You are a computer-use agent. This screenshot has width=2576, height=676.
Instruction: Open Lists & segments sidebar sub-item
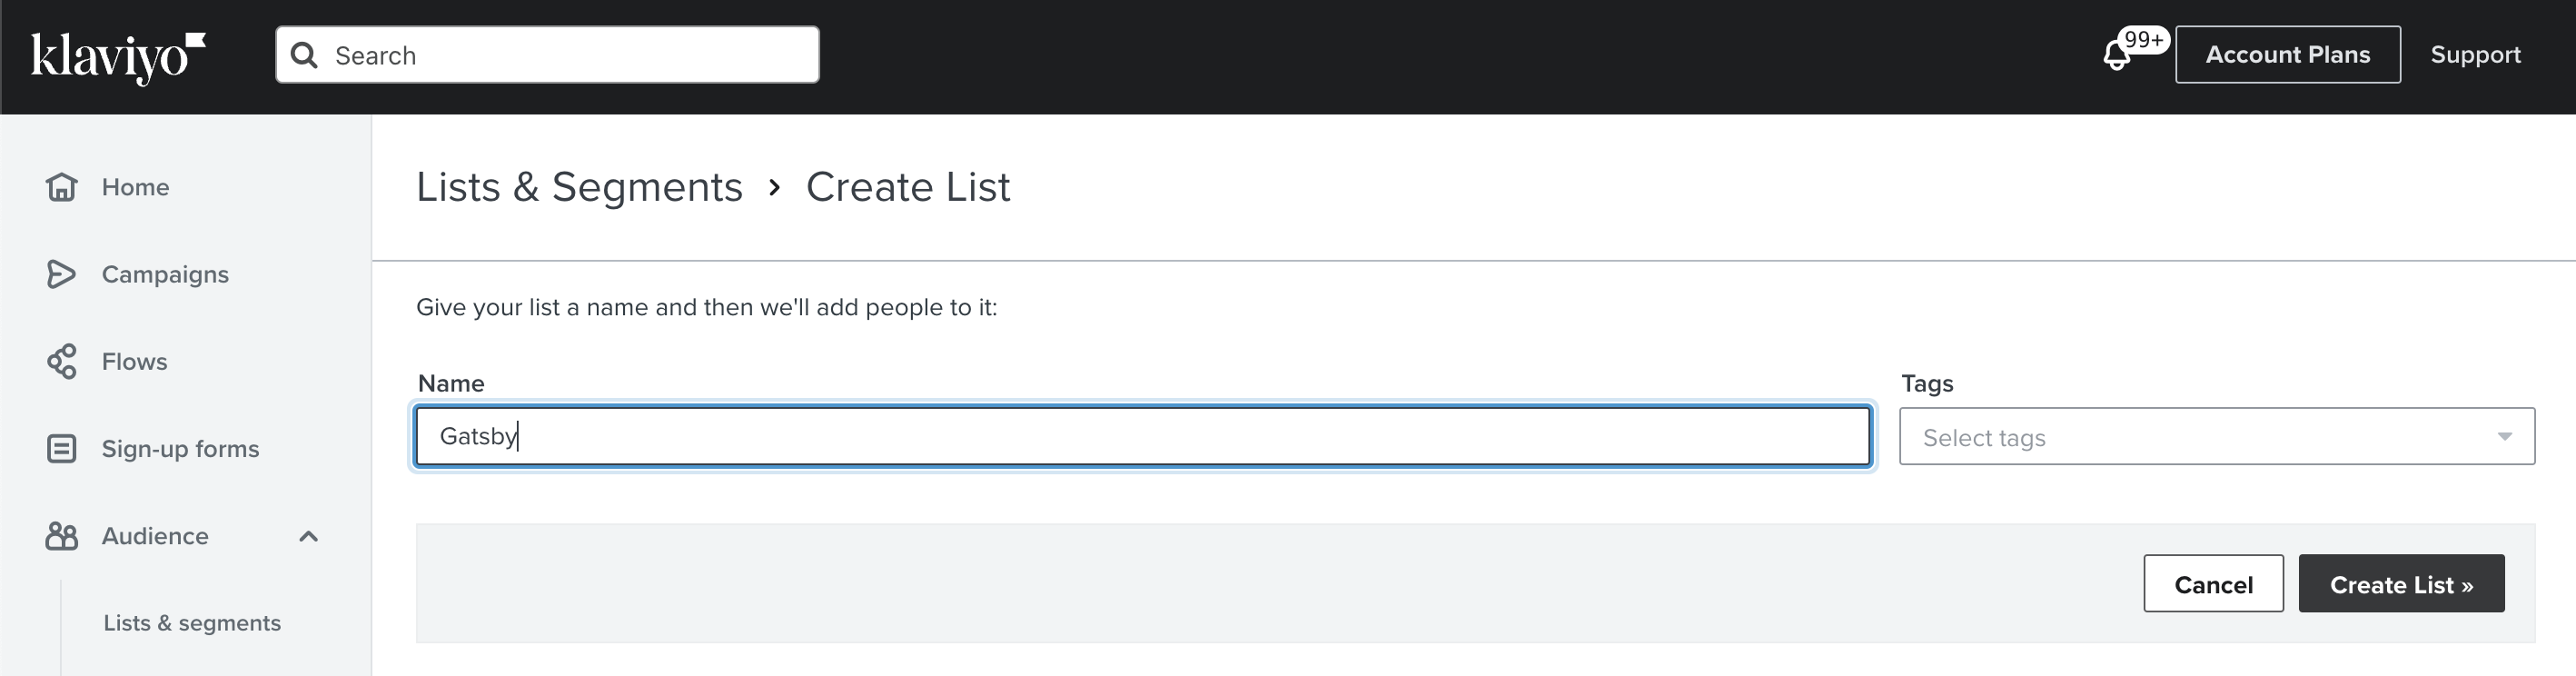(x=192, y=623)
